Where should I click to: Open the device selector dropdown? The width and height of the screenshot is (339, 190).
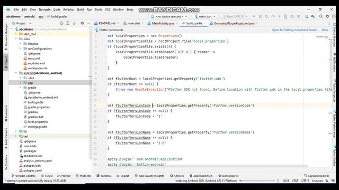169,16
